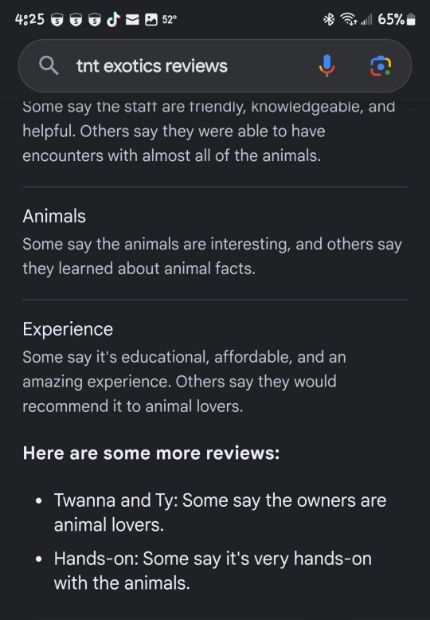Tap the Wi-Fi status icon
Viewport: 430px width, 620px height.
point(349,19)
